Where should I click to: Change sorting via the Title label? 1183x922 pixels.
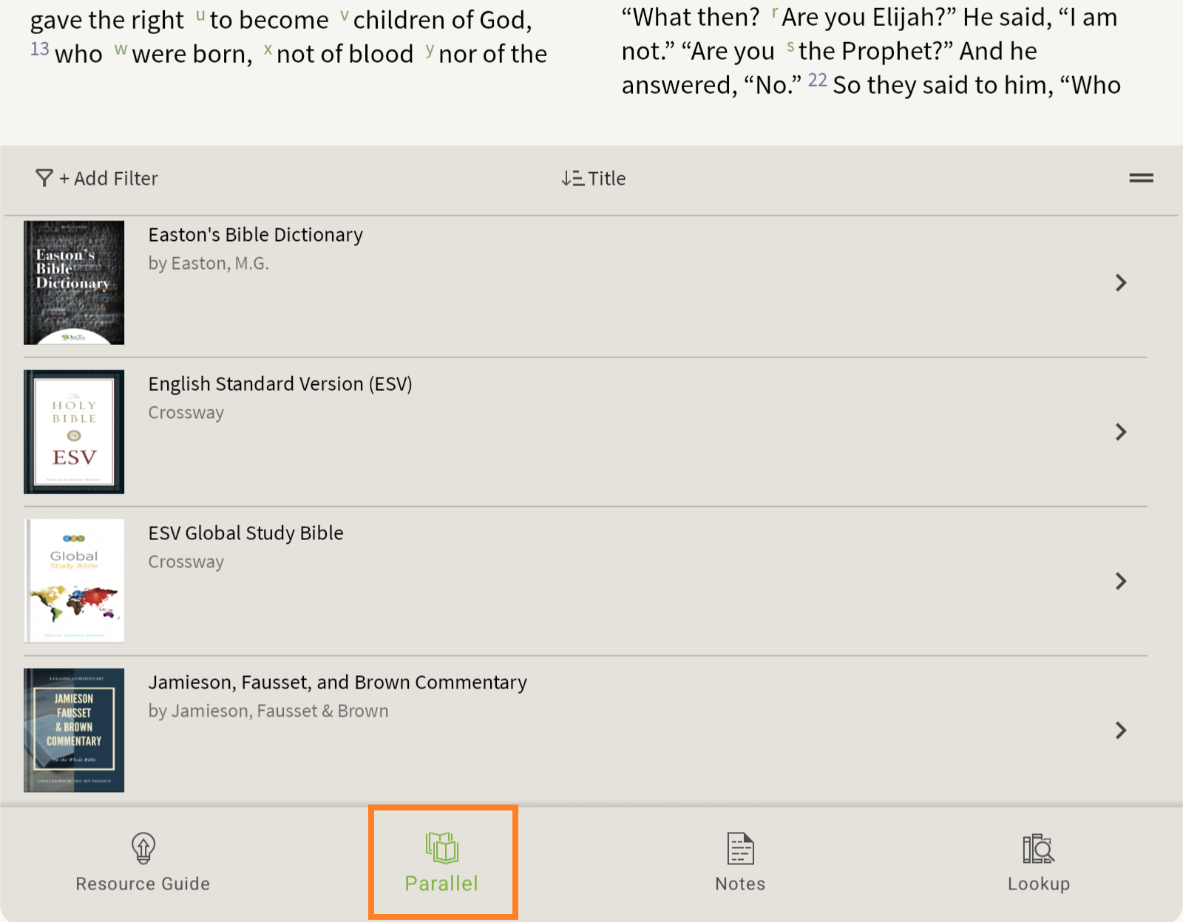(607, 178)
